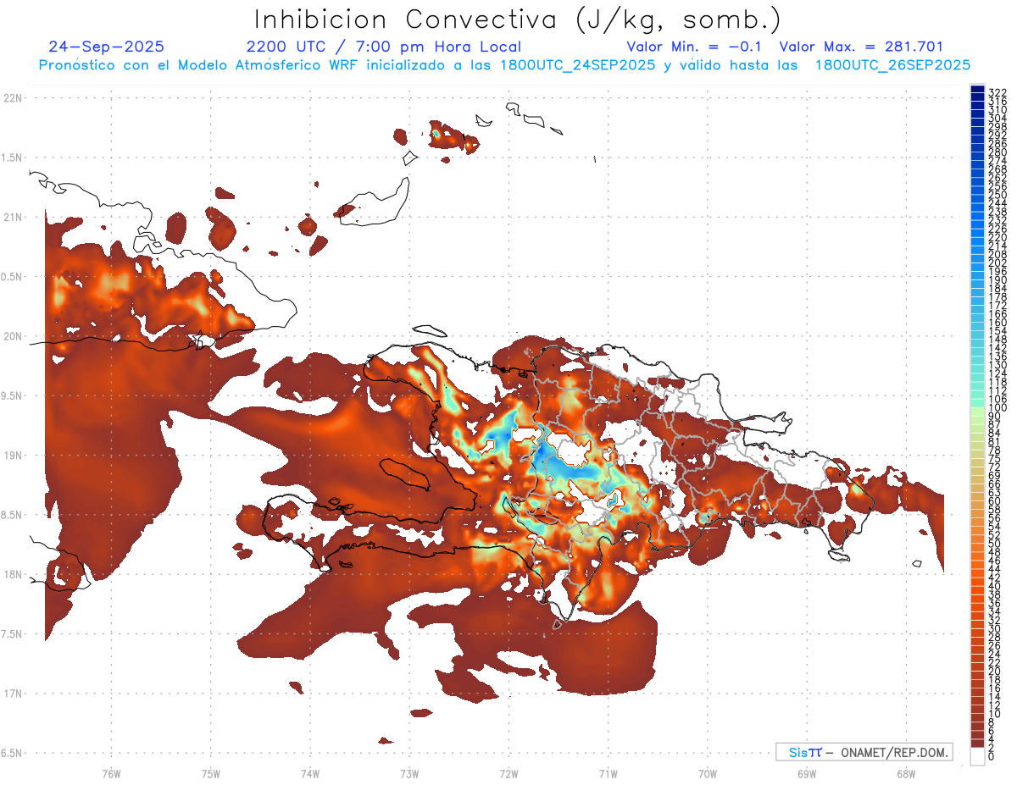Click the '19N' latitude label
Screen dimensions: 1017x785
[x=12, y=456]
